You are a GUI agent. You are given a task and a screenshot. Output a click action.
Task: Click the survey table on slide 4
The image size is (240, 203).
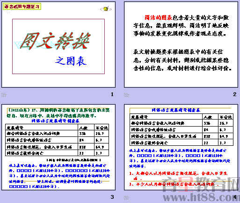click(x=182, y=130)
